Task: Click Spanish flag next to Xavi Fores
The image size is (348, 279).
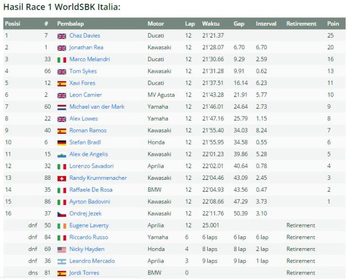Action: 62,83
